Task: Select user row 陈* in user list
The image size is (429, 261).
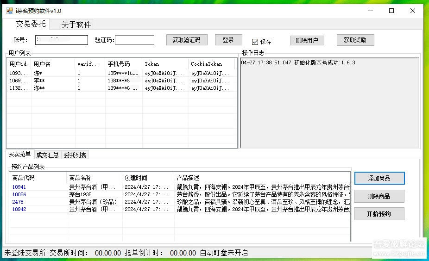Action: point(121,73)
